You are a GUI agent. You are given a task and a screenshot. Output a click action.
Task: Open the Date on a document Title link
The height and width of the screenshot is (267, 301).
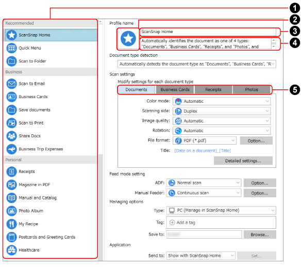coord(203,151)
